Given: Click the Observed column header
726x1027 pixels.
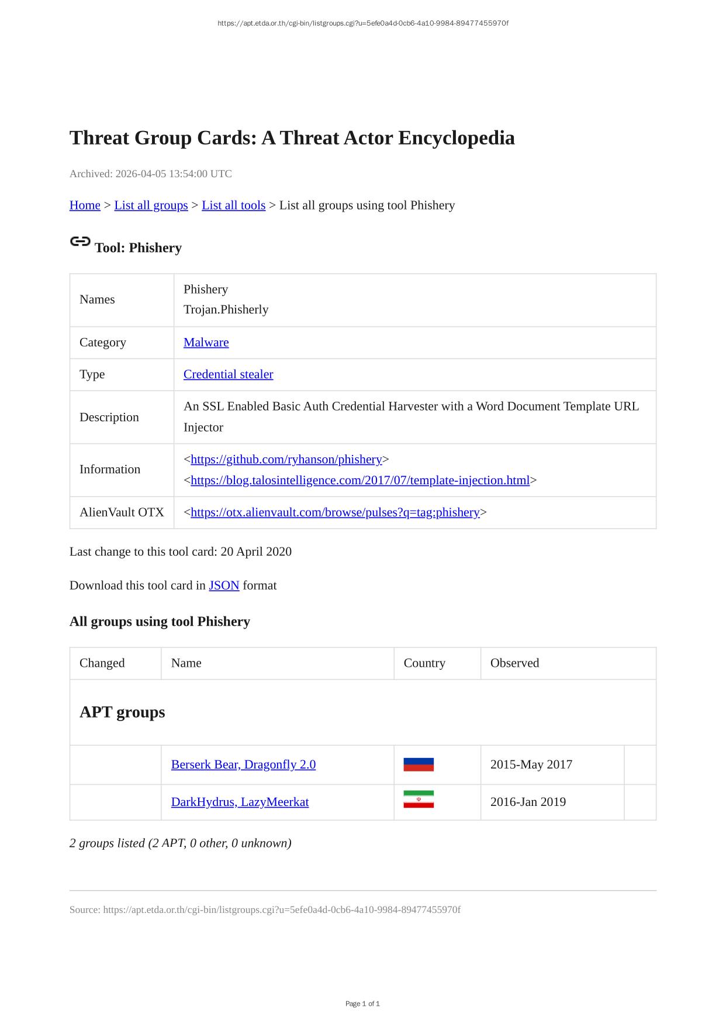Looking at the screenshot, I should [514, 663].
